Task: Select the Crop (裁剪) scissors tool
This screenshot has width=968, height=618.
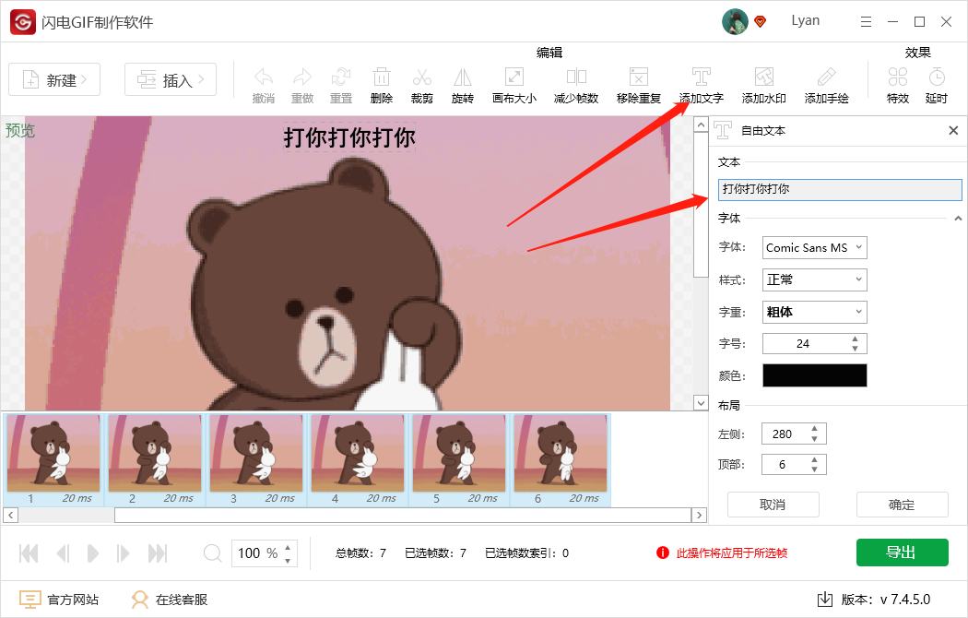Action: click(x=422, y=77)
